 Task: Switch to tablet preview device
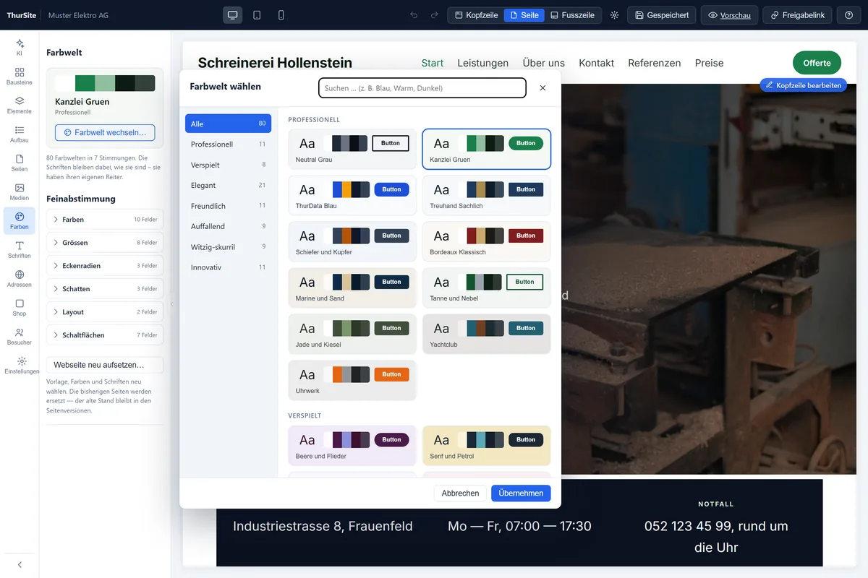pyautogui.click(x=257, y=15)
